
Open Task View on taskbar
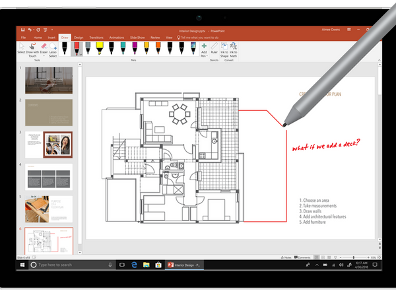click(x=122, y=265)
